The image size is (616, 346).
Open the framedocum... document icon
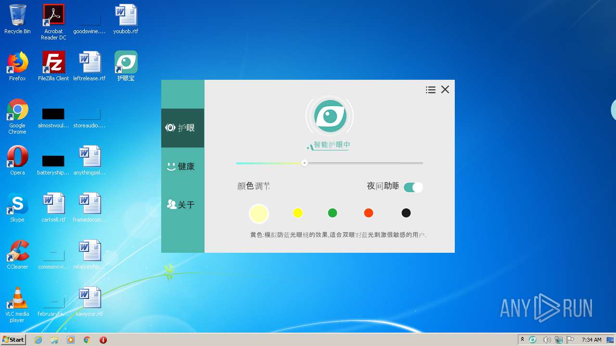pos(90,208)
